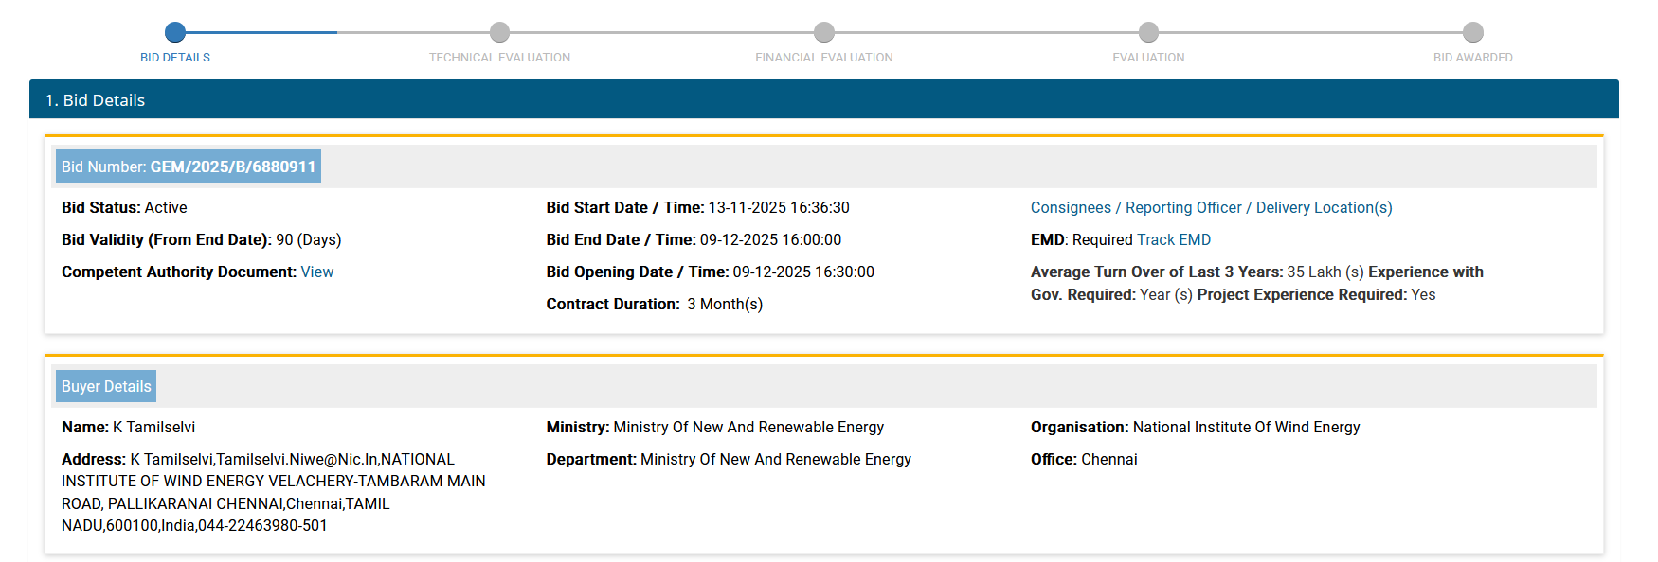Click the Contract Duration 3 Month(s) text
Image resolution: width=1658 pixels, height=562 pixels.
pyautogui.click(x=724, y=305)
